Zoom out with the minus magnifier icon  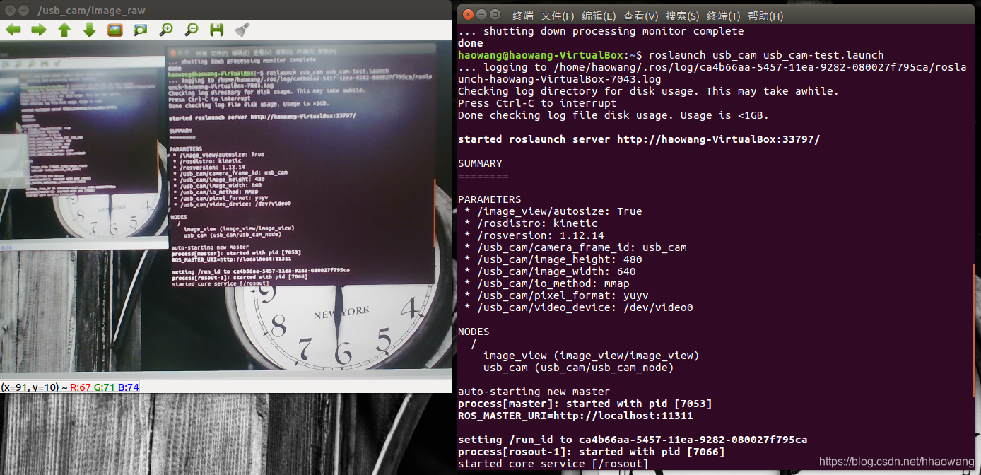190,30
